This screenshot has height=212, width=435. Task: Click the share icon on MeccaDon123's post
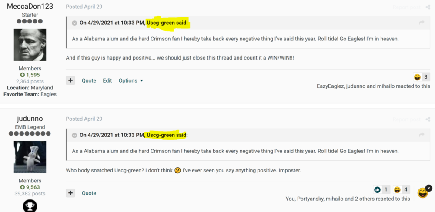[x=428, y=7]
